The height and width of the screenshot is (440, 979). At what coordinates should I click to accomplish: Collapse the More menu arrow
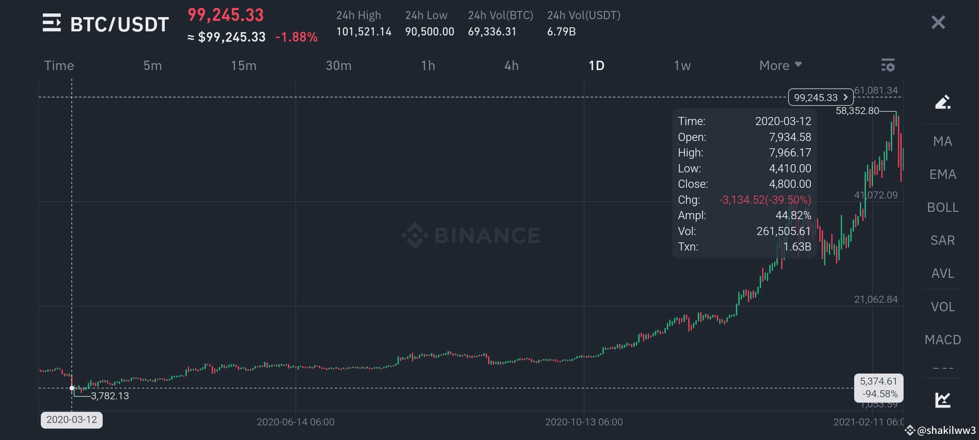point(799,64)
